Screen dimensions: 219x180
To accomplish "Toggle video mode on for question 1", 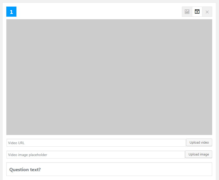I will [197, 12].
